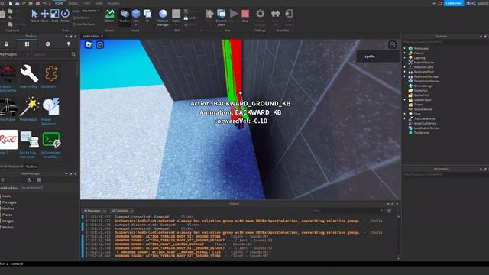This screenshot has width=489, height=275.
Task: Open the Images folder in Asset Manager
Action: click(x=8, y=221)
